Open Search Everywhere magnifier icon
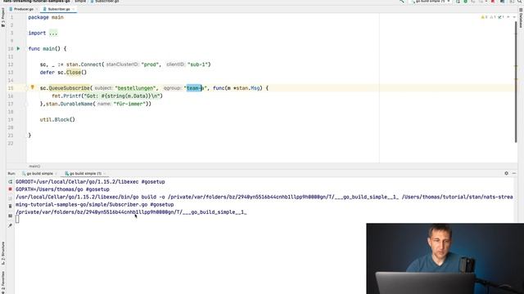The image size is (524, 294). click(521, 2)
